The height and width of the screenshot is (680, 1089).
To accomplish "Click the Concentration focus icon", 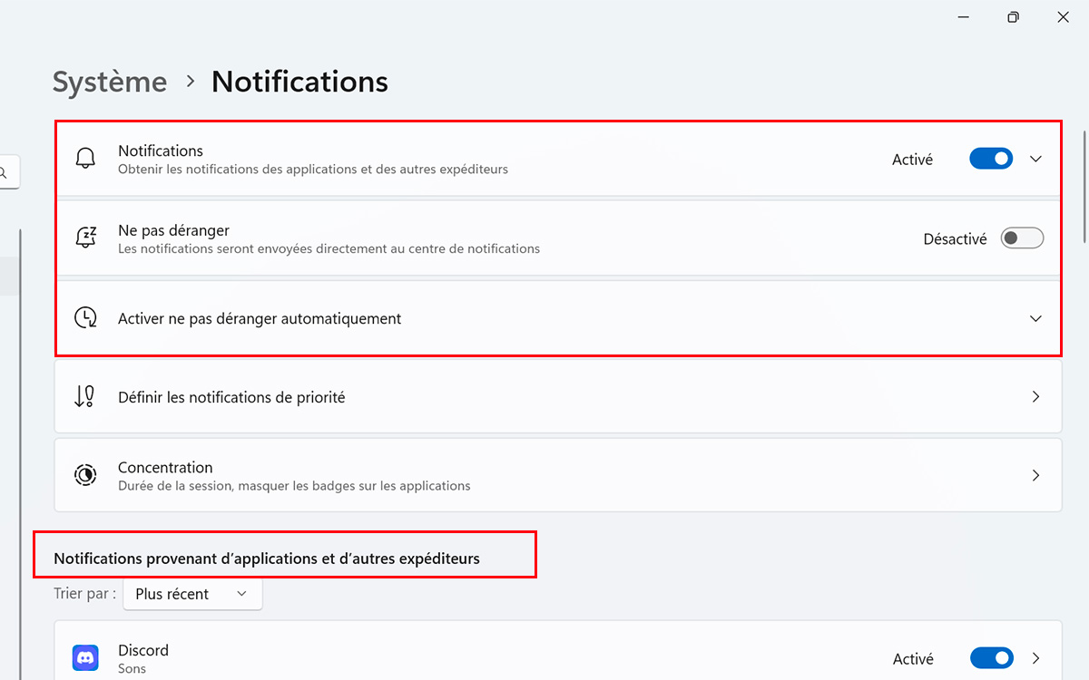I will coord(85,475).
